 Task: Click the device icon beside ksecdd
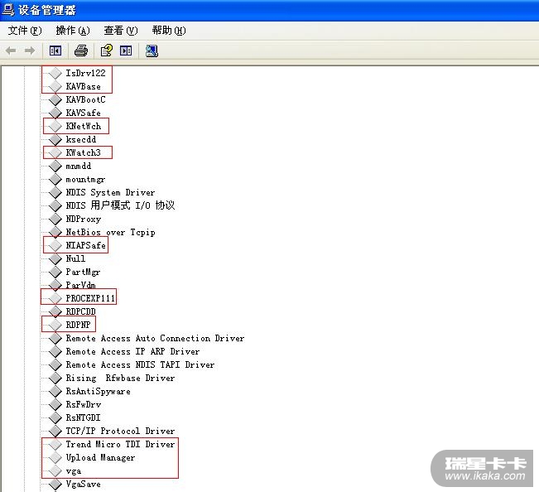click(55, 139)
